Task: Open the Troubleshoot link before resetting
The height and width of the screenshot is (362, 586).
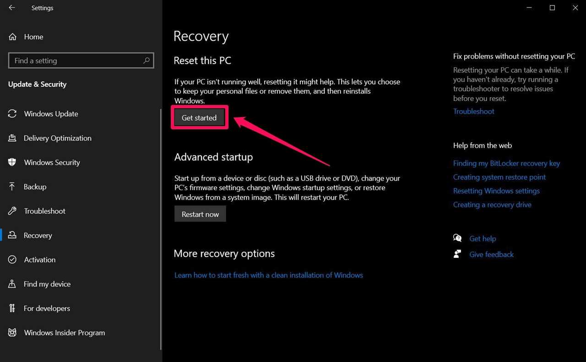Action: [473, 111]
